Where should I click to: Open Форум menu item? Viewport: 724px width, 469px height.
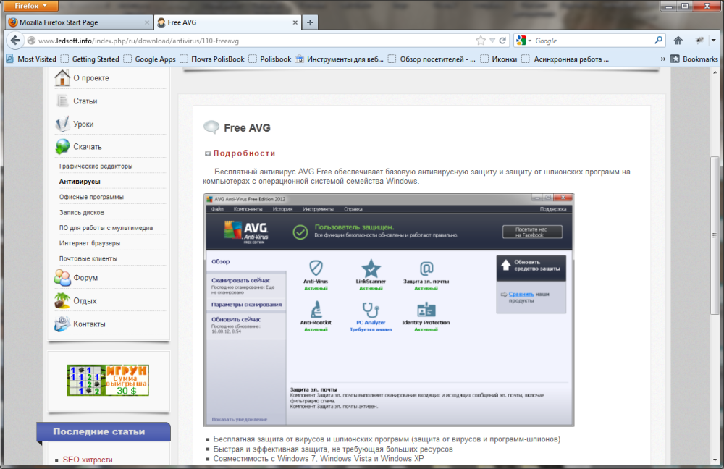click(x=85, y=278)
